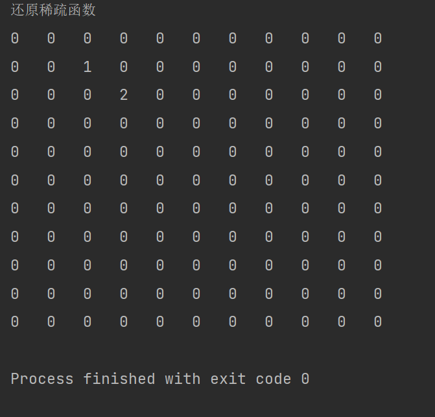The image size is (435, 417).
Task: Click the last zero in the row containing 1
Action: tap(378, 67)
